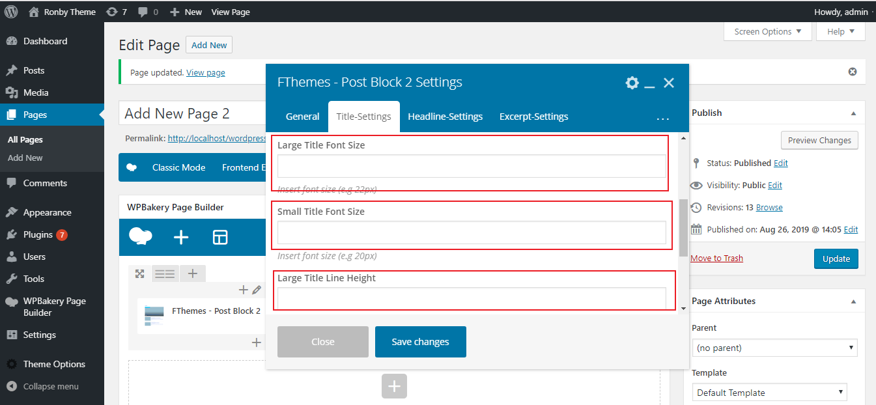Switch to the General tab
This screenshot has width=876, height=405.
302,117
